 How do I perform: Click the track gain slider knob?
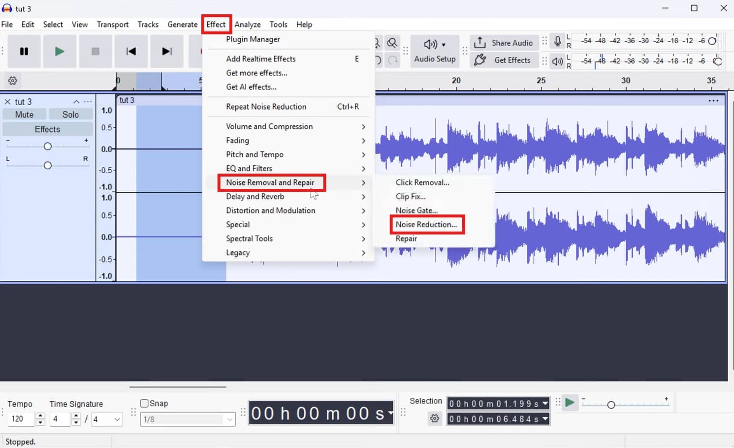point(48,146)
